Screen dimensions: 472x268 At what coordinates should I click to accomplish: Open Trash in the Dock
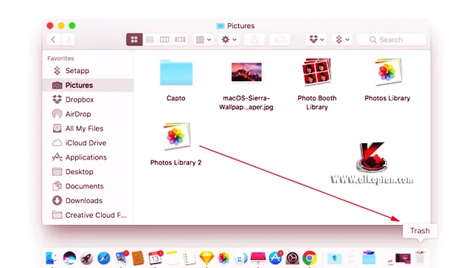point(420,258)
